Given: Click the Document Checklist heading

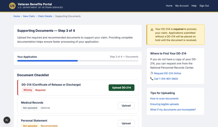Looking at the screenshot, I should pyautogui.click(x=33, y=75).
